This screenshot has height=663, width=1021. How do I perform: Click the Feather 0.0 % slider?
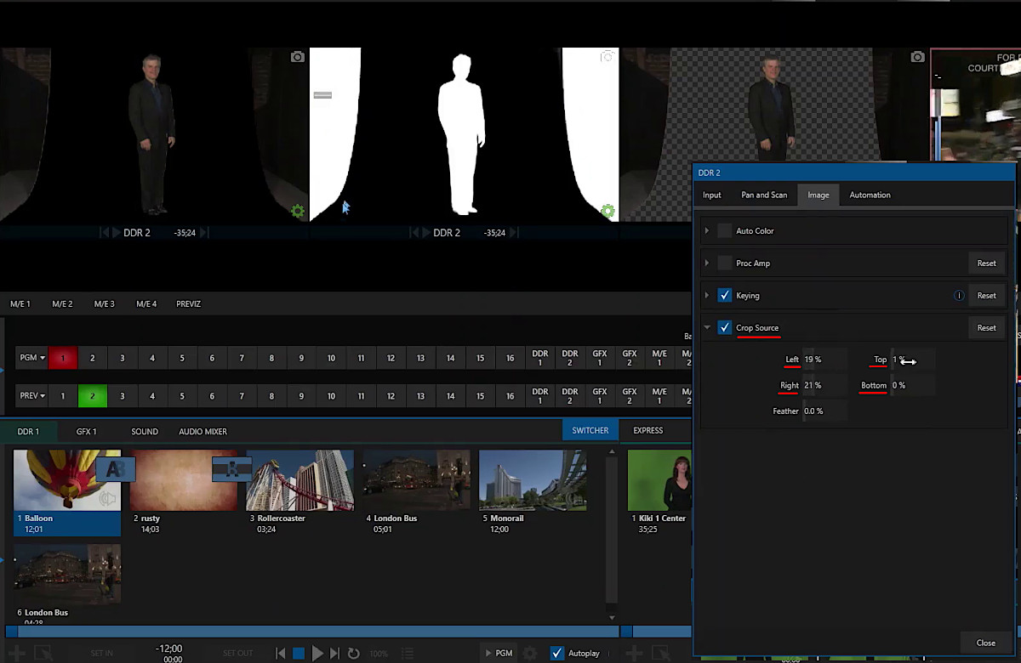824,411
